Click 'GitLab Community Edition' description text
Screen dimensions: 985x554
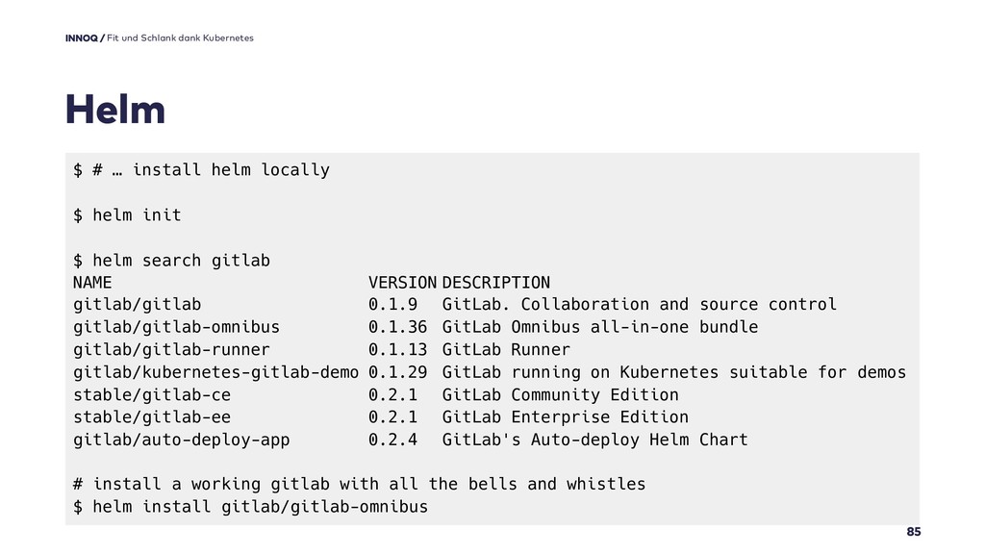(x=561, y=395)
